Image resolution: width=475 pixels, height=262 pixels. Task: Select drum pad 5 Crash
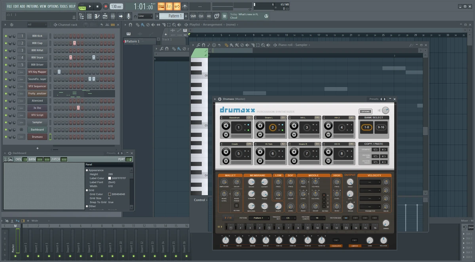(238, 153)
